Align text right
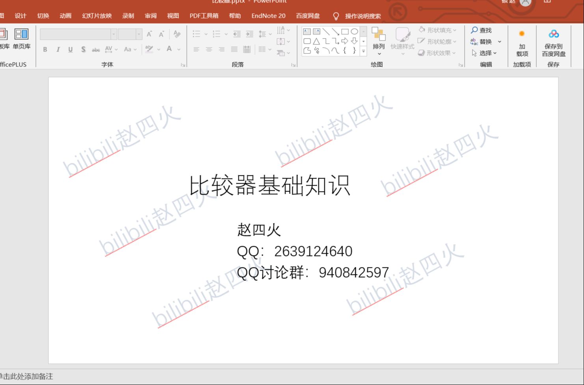The width and height of the screenshot is (584, 385). [x=221, y=50]
